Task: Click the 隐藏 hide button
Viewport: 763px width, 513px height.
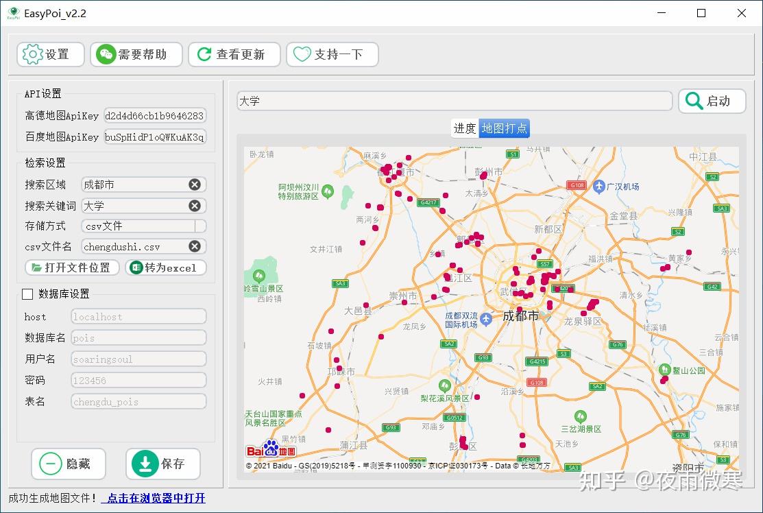Action: tap(69, 464)
